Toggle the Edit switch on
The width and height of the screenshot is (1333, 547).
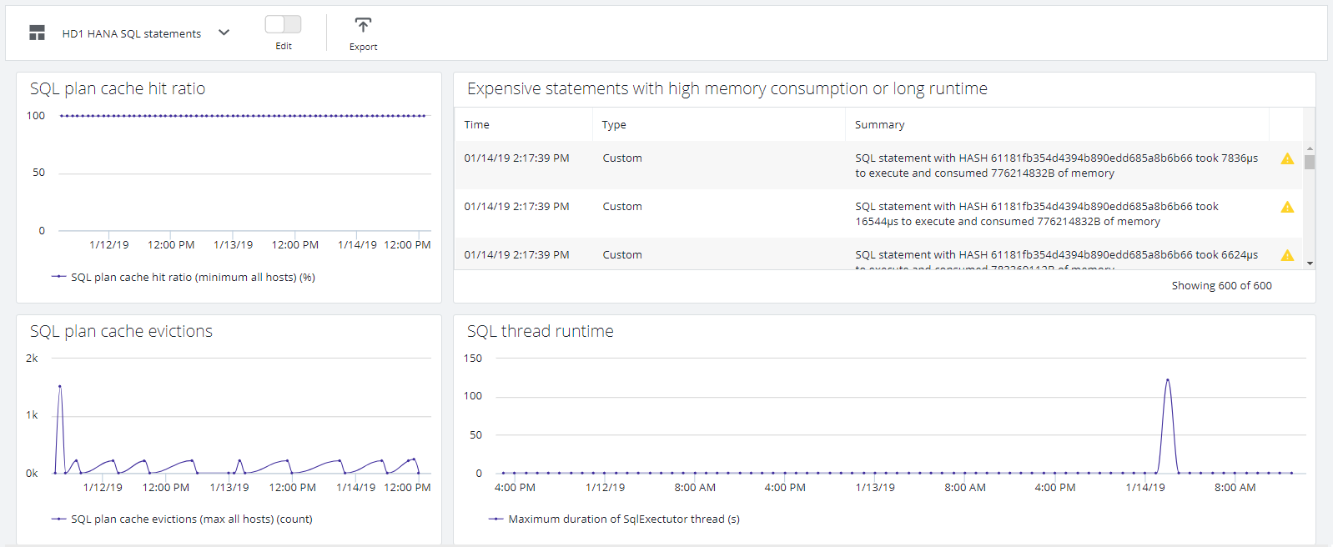(283, 24)
